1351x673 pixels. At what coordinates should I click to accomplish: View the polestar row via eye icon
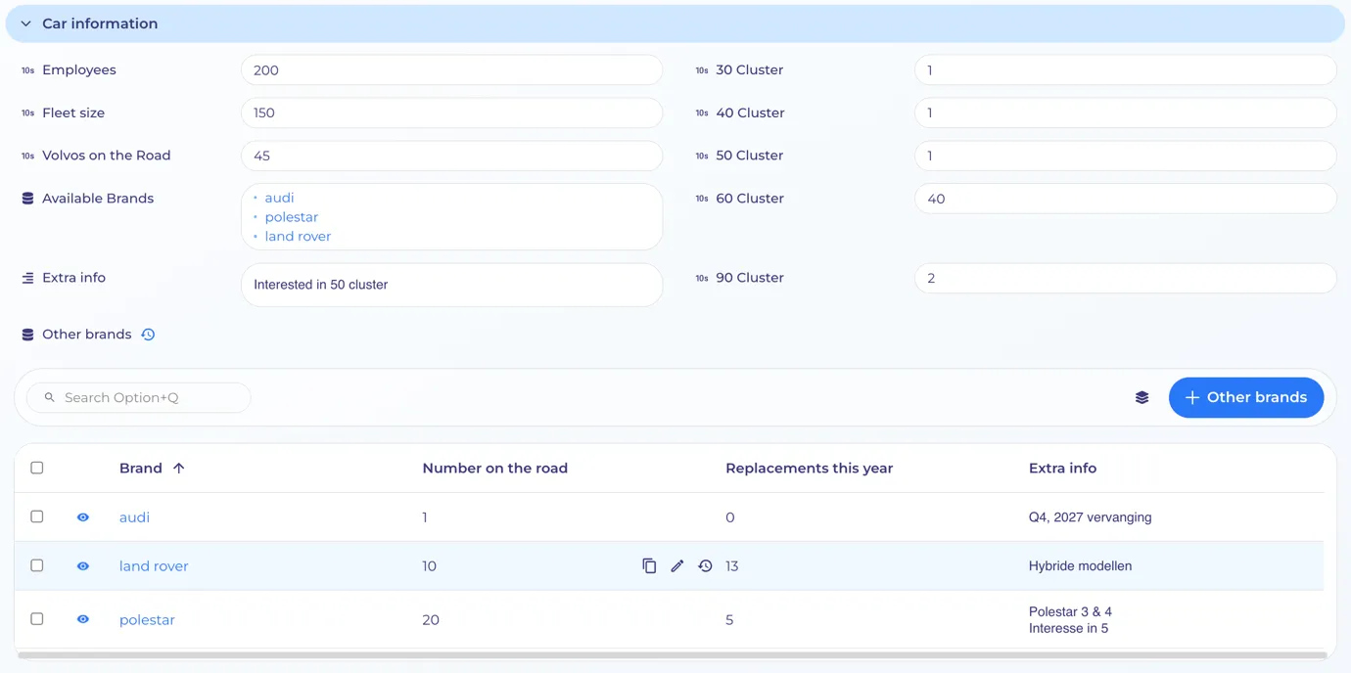[83, 619]
